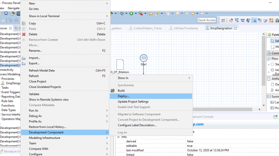Click the Copy icon in context menu
Screen dimensions: 279x156
coord(24,23)
